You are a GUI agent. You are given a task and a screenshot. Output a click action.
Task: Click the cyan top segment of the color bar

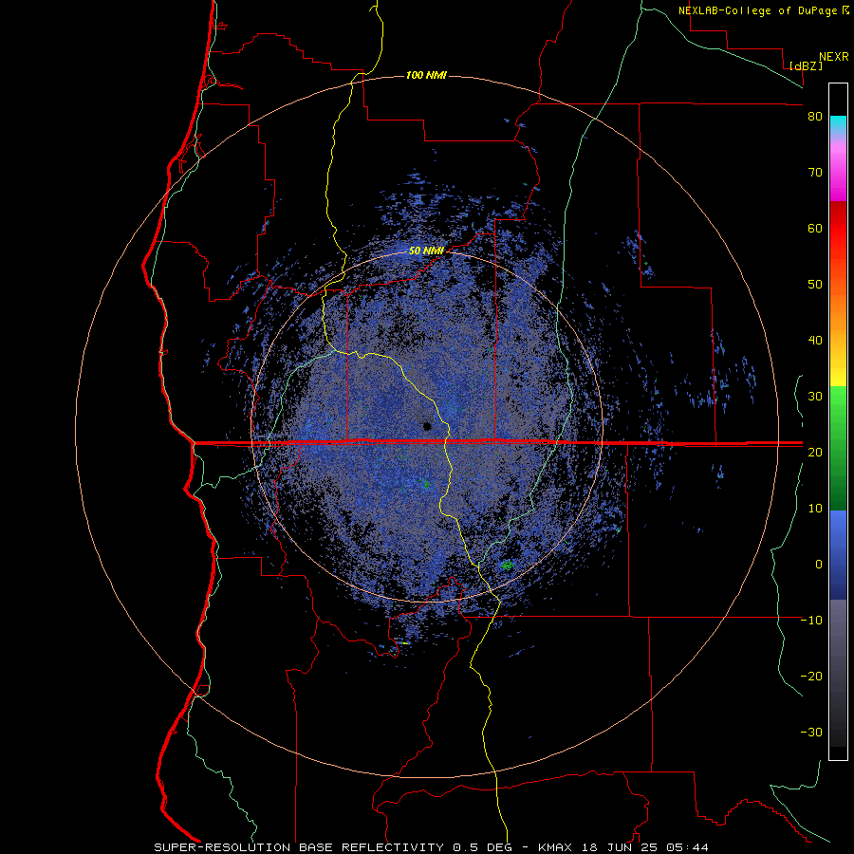[838, 125]
